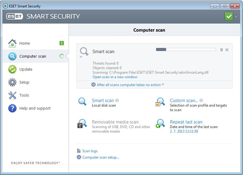Pause the running Smart scan
The image size is (243, 175).
pos(222,50)
